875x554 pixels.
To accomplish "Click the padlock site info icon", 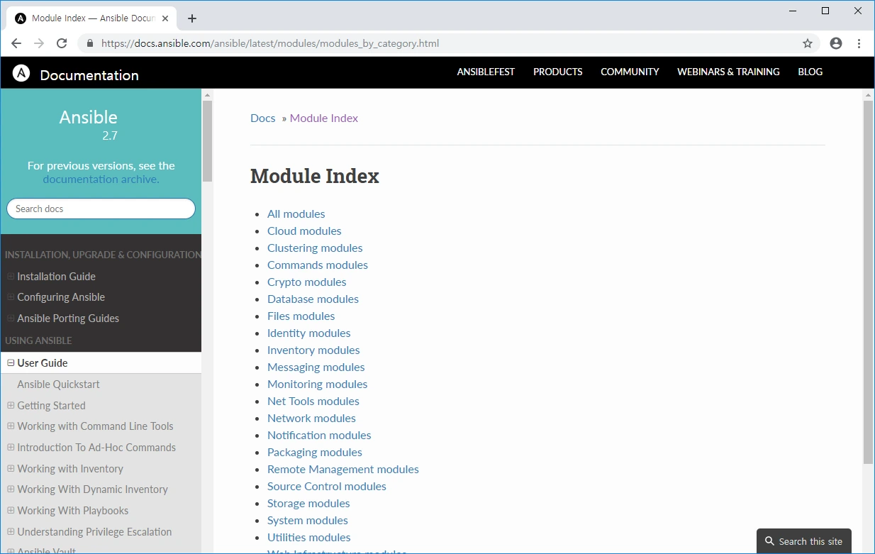I will tap(89, 43).
